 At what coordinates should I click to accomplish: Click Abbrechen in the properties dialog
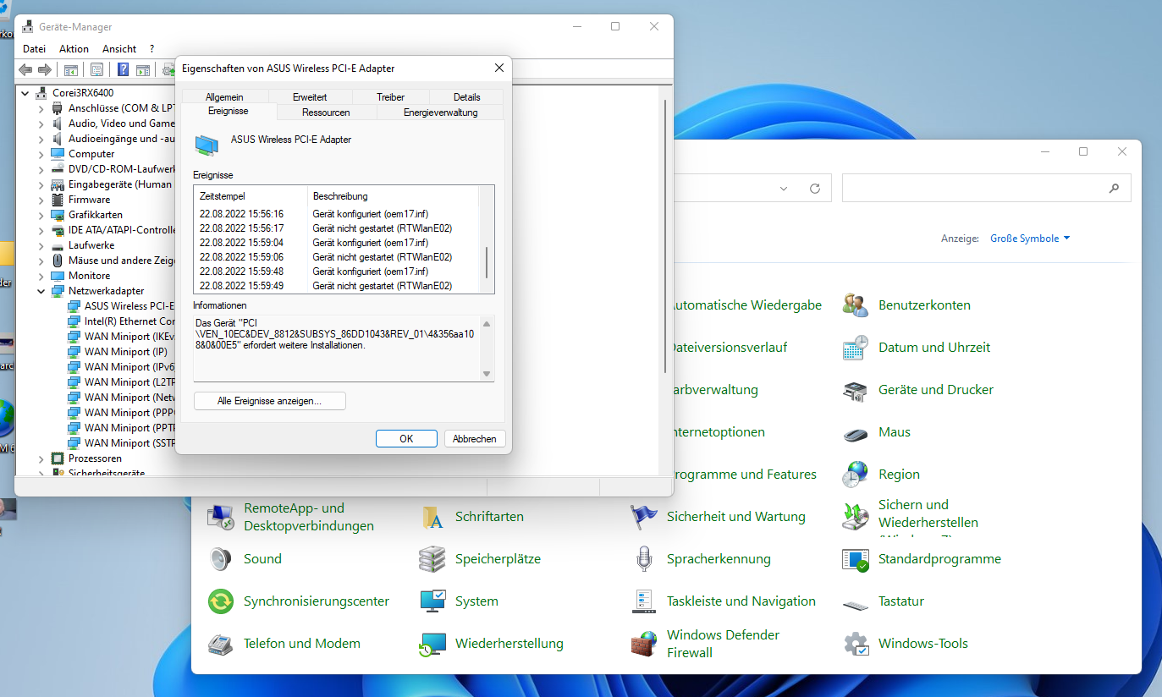[x=475, y=439]
